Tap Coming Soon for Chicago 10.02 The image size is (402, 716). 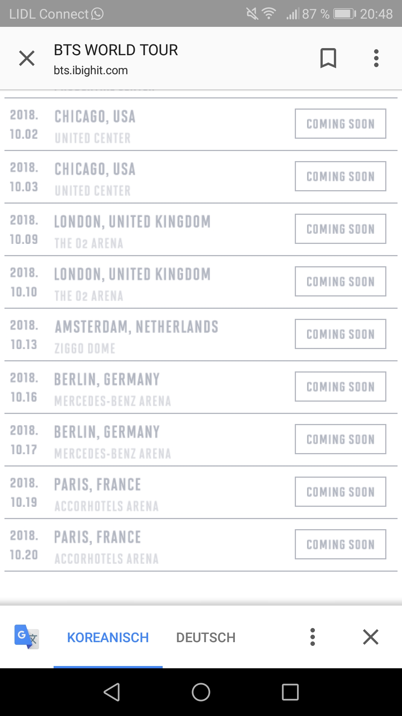tap(340, 124)
